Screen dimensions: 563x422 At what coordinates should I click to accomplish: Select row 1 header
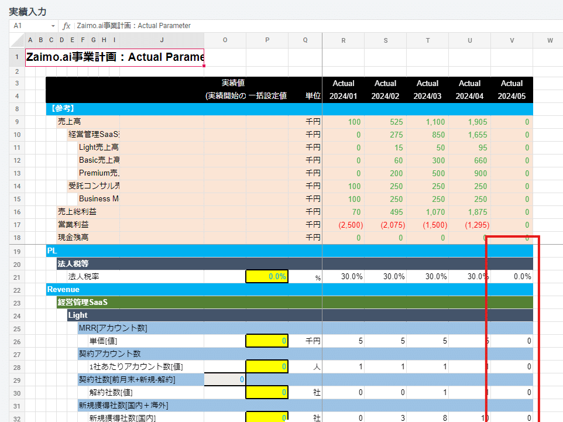[17, 57]
